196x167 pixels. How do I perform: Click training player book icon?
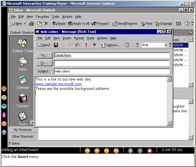(x=4, y=106)
